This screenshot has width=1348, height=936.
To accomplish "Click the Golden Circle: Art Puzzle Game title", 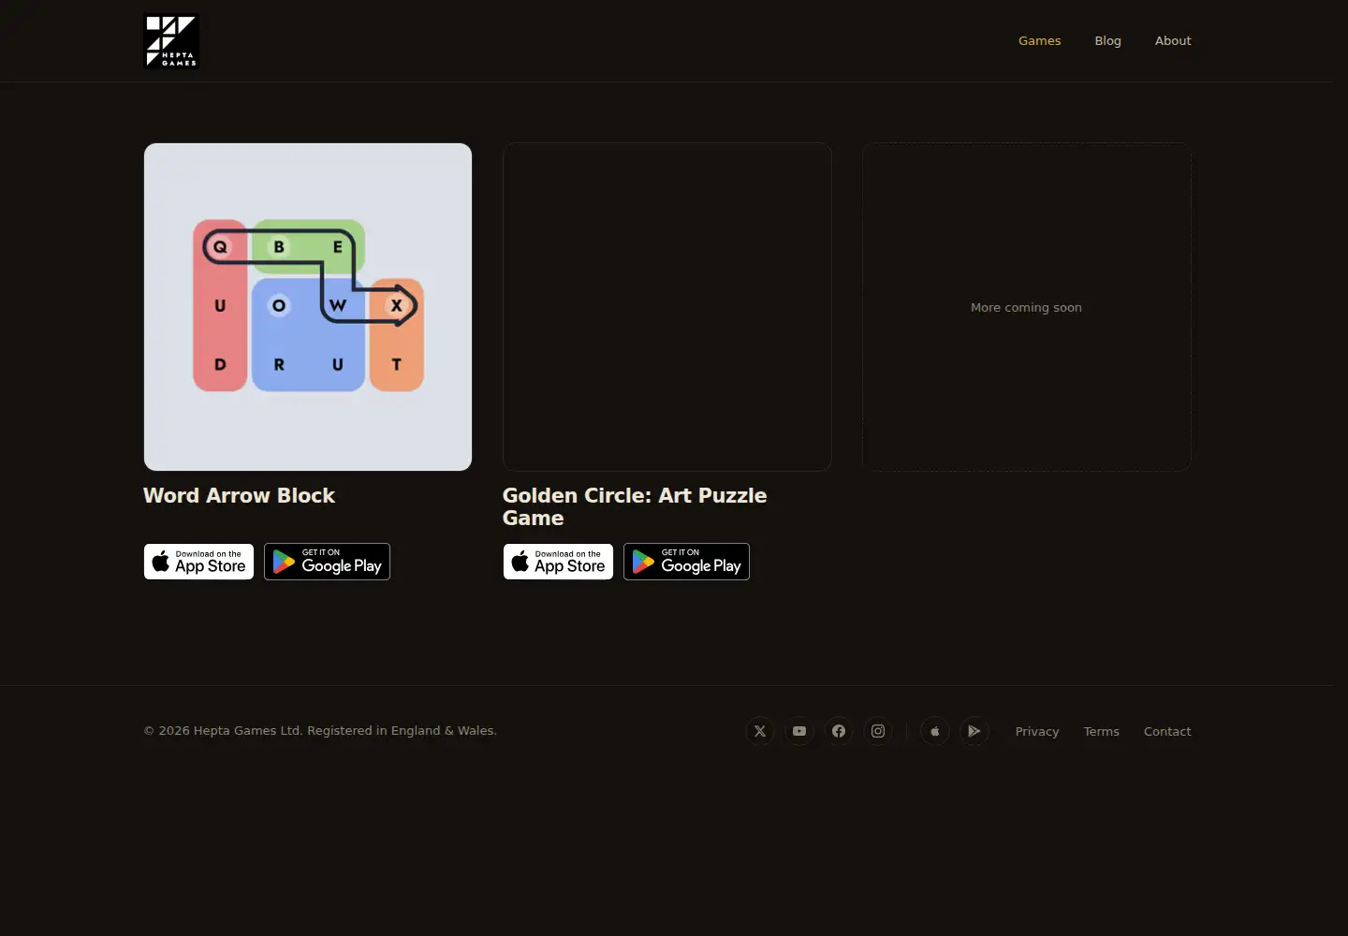I will pyautogui.click(x=635, y=507).
